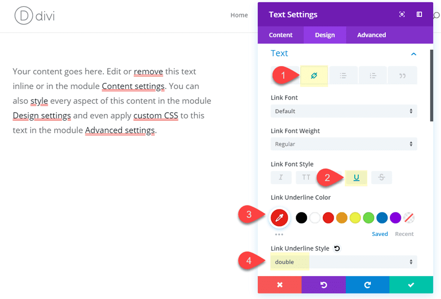441x299 pixels.
Task: Collapse the Text section
Action: tap(413, 53)
